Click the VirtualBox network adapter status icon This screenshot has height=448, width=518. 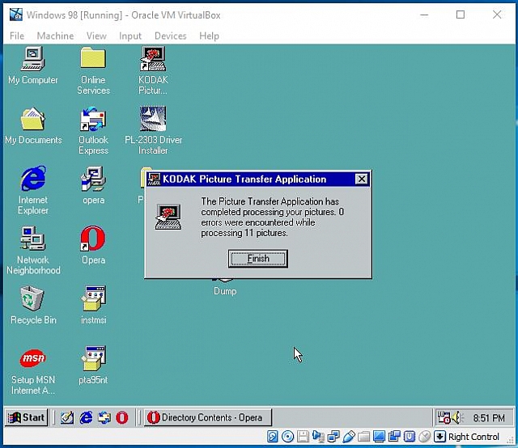333,437
